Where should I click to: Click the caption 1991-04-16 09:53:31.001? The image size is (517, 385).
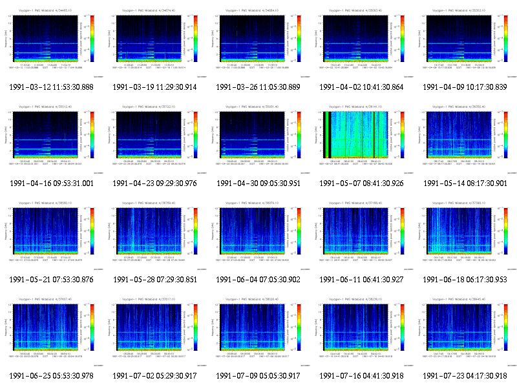[x=52, y=183]
